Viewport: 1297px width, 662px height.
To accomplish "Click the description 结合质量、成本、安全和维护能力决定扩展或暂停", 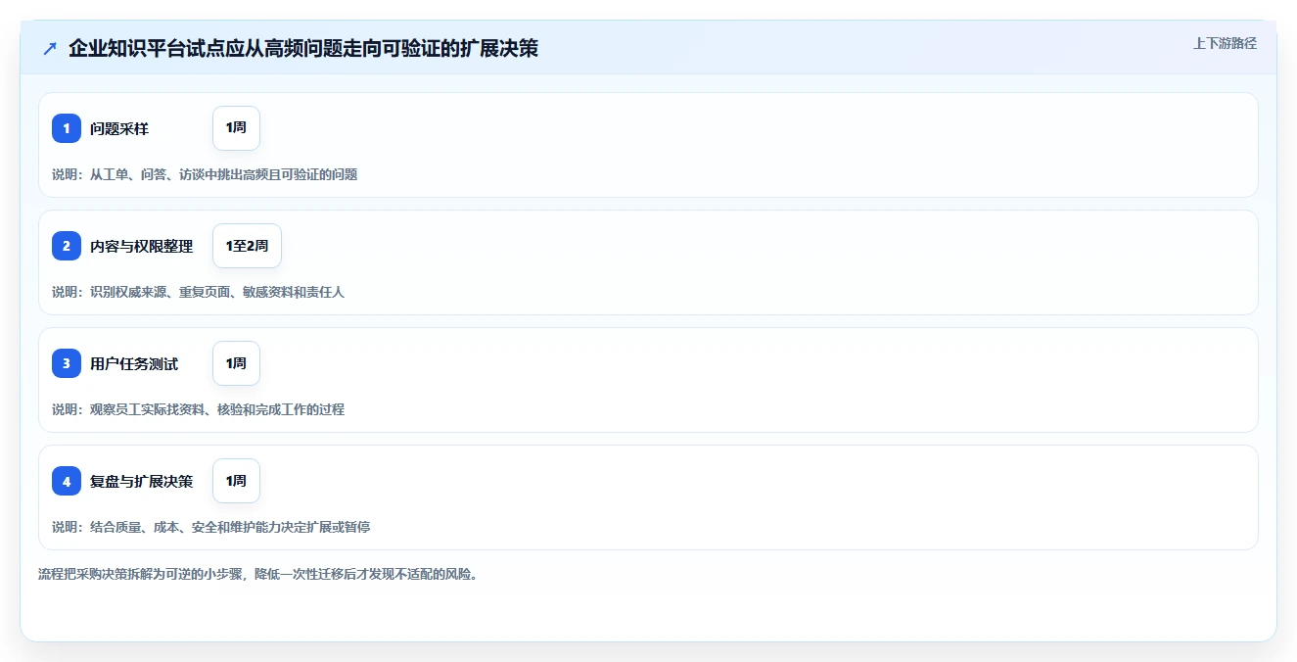I will pos(230,527).
